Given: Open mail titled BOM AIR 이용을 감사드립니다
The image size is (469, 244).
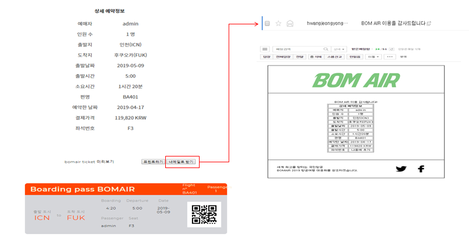Looking at the screenshot, I should 393,23.
